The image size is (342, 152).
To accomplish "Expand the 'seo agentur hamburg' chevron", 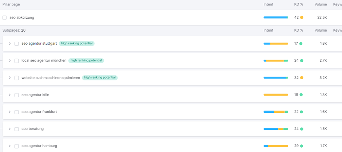I will pos(10,146).
